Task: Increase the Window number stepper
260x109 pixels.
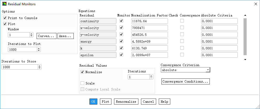Action: [x=31, y=34]
